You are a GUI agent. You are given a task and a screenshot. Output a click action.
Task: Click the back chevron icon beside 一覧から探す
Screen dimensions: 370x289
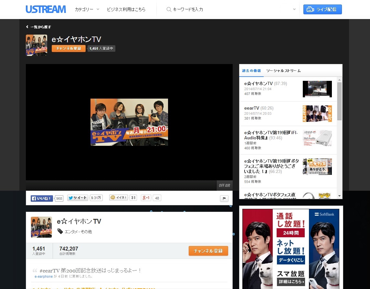tap(27, 27)
